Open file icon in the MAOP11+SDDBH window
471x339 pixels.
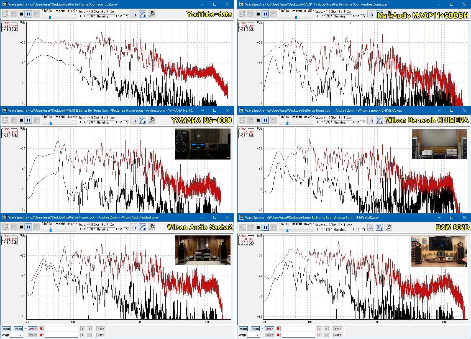[x=242, y=14]
